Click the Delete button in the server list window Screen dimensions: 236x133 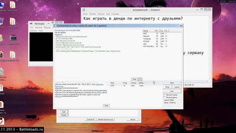(63, 115)
